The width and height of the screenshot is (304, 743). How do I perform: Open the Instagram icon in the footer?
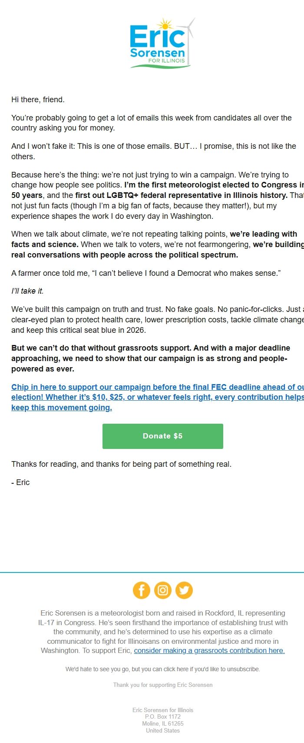click(x=163, y=590)
